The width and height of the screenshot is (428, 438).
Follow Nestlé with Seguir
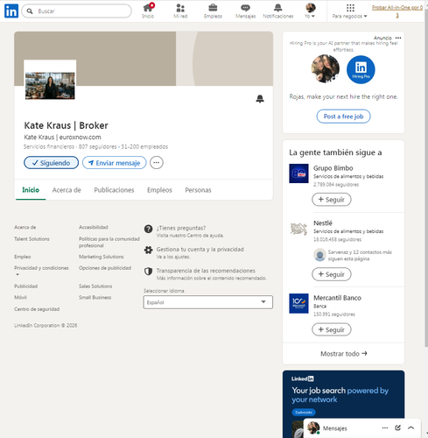tap(332, 274)
